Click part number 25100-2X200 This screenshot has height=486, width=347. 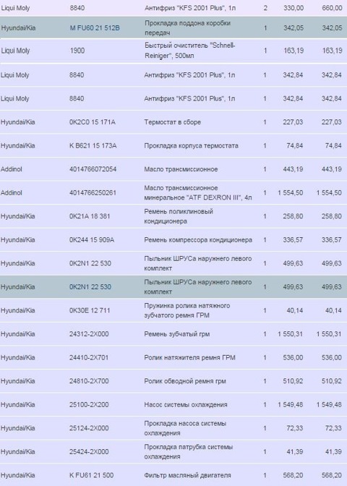point(89,405)
